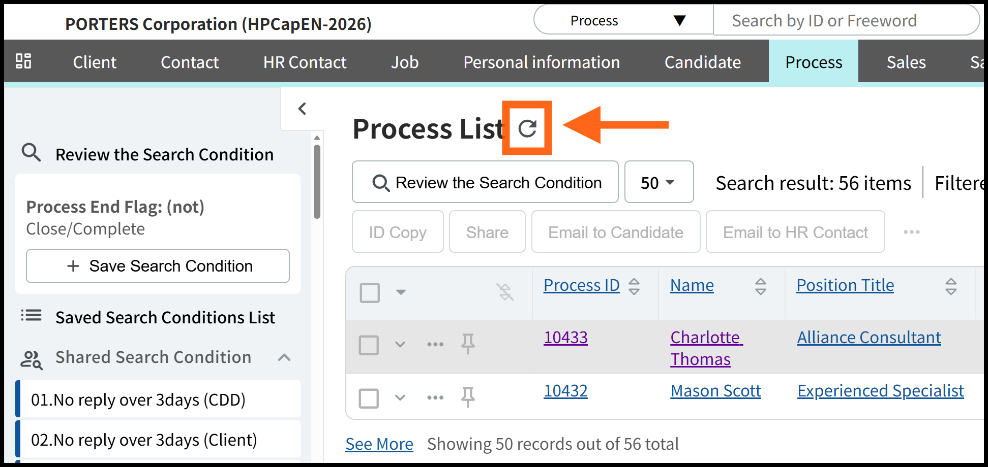Image resolution: width=988 pixels, height=467 pixels.
Task: Pin the Charlotte Thomas process row
Action: coord(468,344)
